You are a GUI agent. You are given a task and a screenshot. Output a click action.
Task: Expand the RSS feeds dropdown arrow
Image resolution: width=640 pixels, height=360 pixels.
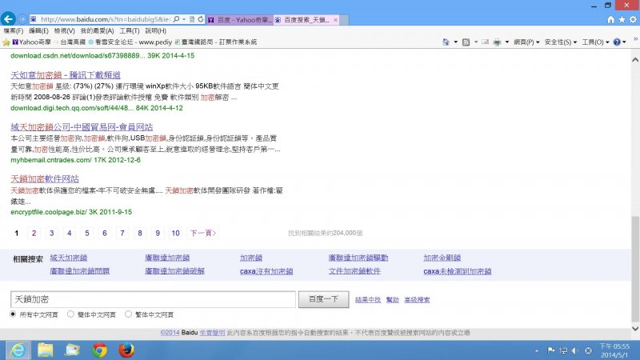point(476,42)
